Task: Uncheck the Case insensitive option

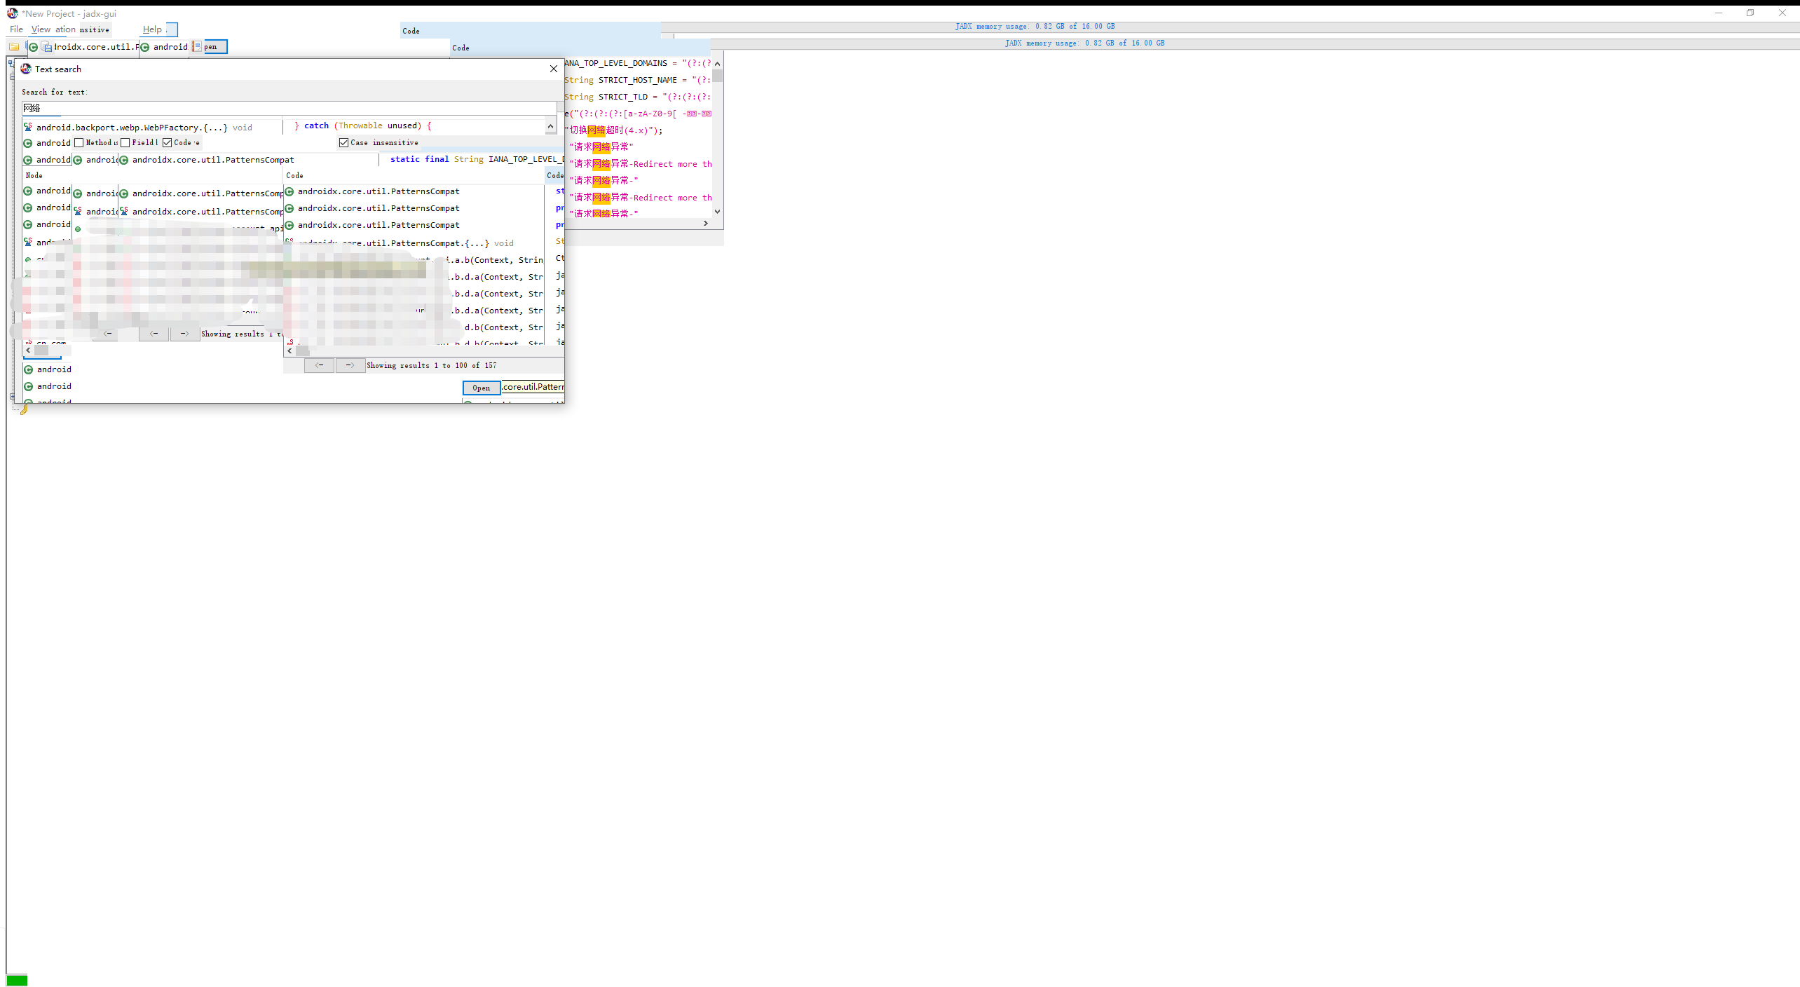Action: pyautogui.click(x=343, y=142)
